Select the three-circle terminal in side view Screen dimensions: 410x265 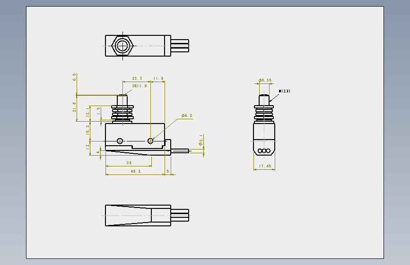[x=264, y=151]
